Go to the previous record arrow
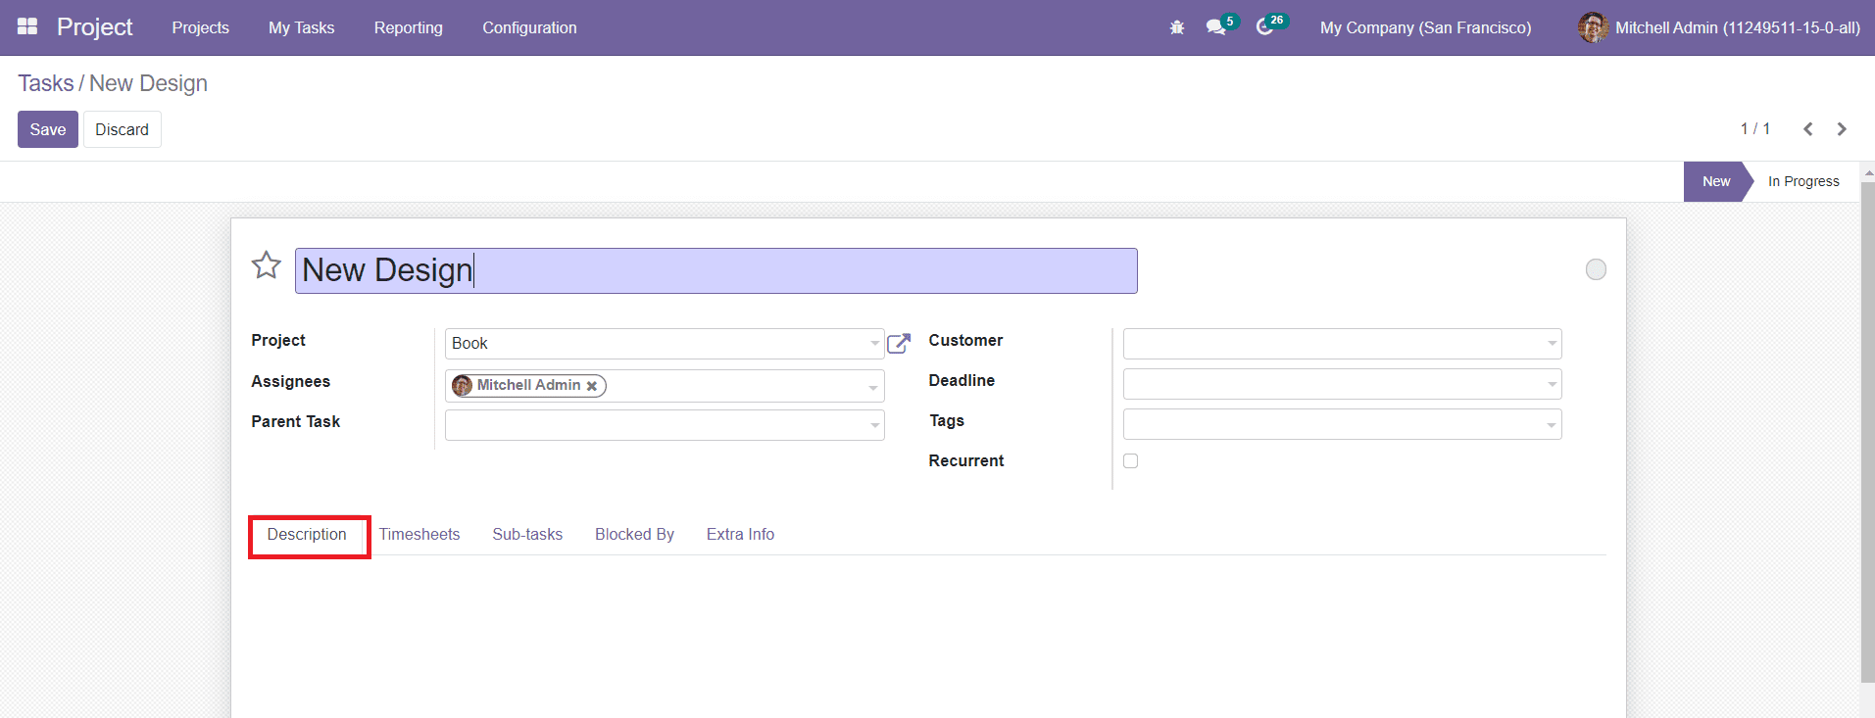This screenshot has width=1875, height=718. pos(1808,129)
